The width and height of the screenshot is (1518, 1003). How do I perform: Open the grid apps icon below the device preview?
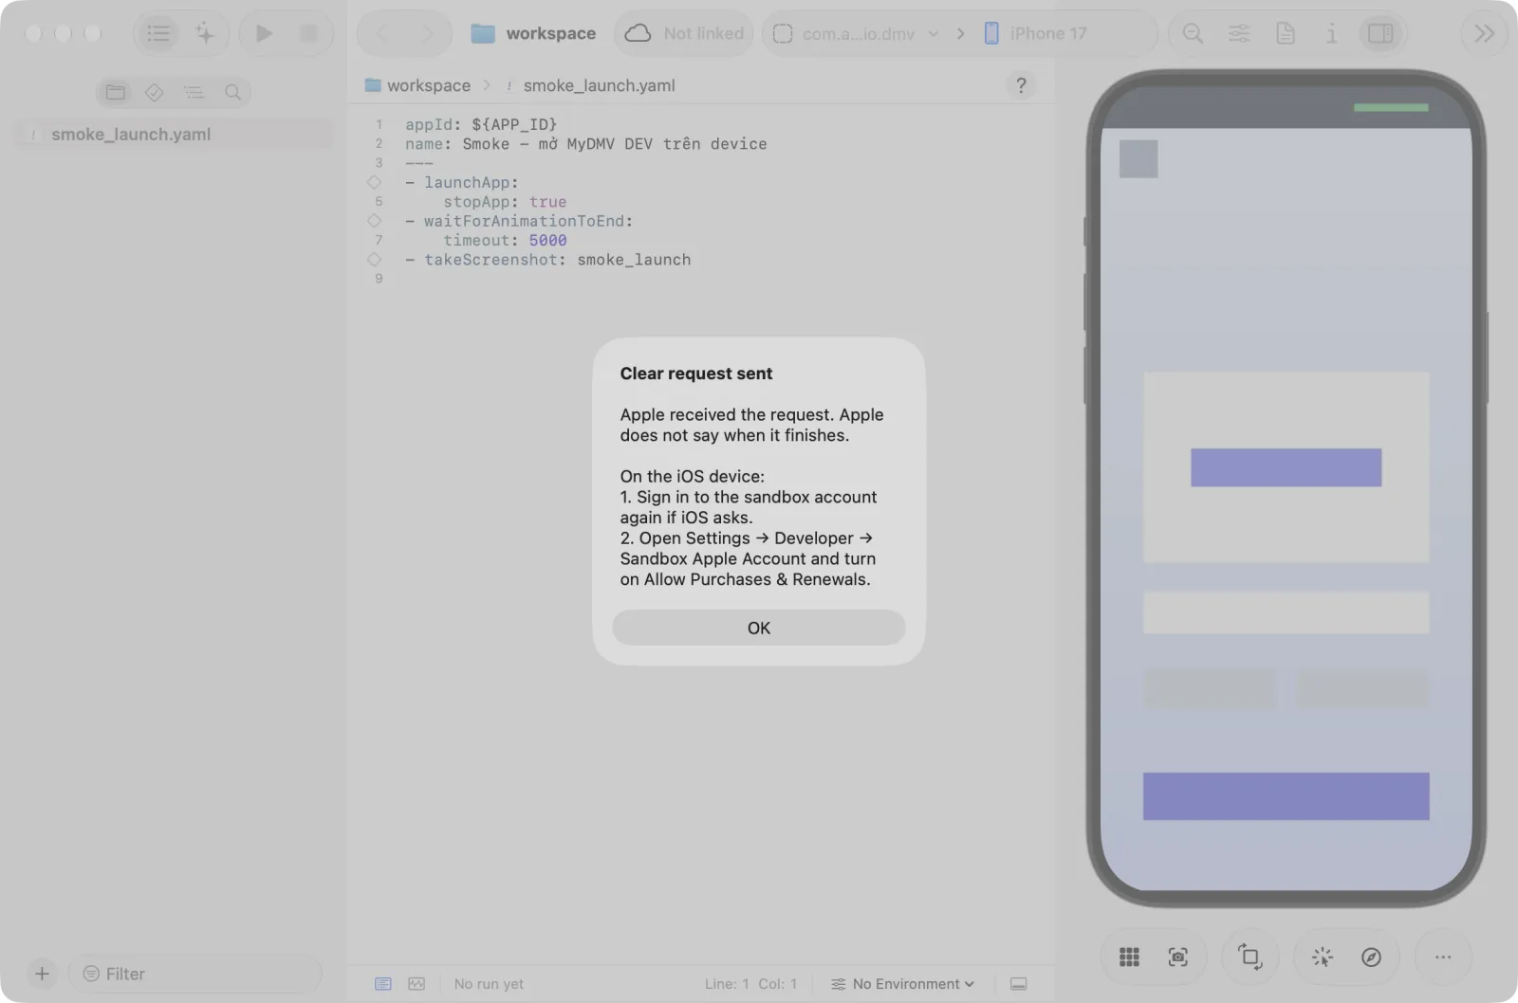tap(1129, 957)
